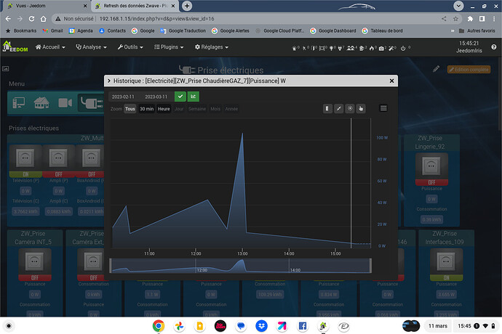This screenshot has width=502, height=334.
Task: Open the Google Traduction bookmark
Action: click(183, 30)
